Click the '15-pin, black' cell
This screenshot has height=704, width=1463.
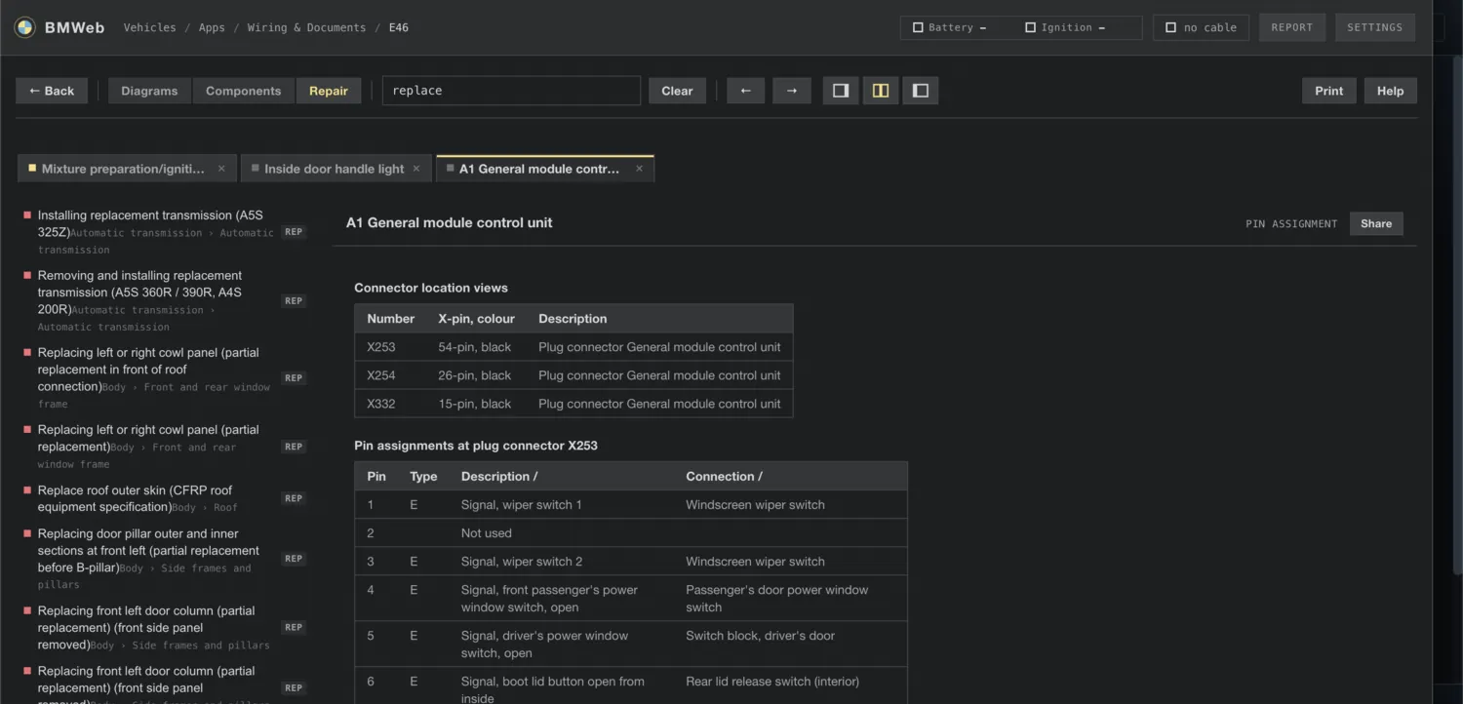click(475, 404)
